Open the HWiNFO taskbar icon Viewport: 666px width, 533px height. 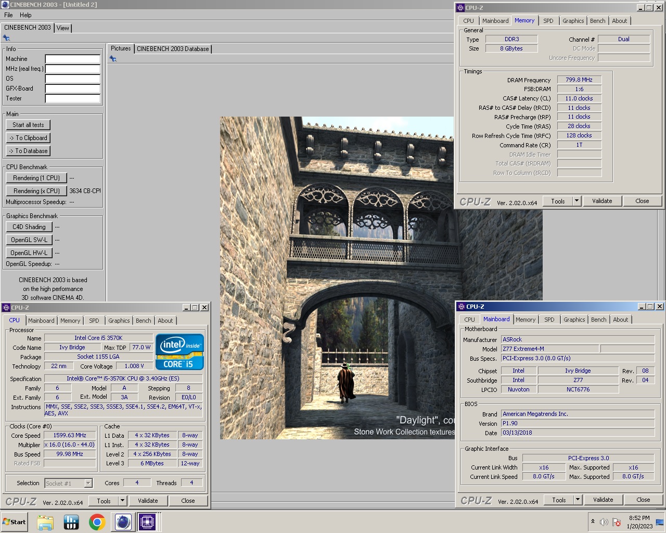coord(71,522)
